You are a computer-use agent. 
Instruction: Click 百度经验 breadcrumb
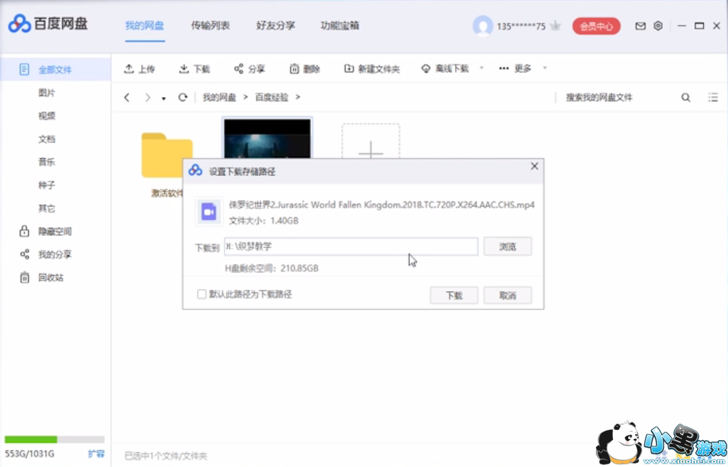272,97
